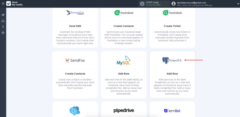Click the plan payment days text
Screen dimensions: 240x117
(x=195, y=5)
